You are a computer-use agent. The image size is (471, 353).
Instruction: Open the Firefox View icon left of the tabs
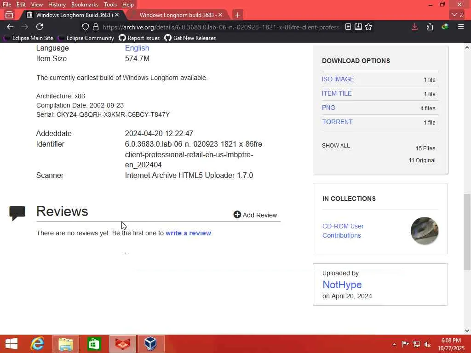pos(9,15)
